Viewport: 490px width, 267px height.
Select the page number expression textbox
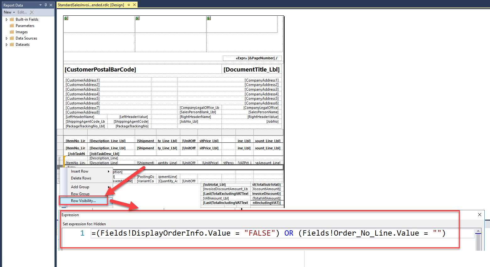[252, 58]
